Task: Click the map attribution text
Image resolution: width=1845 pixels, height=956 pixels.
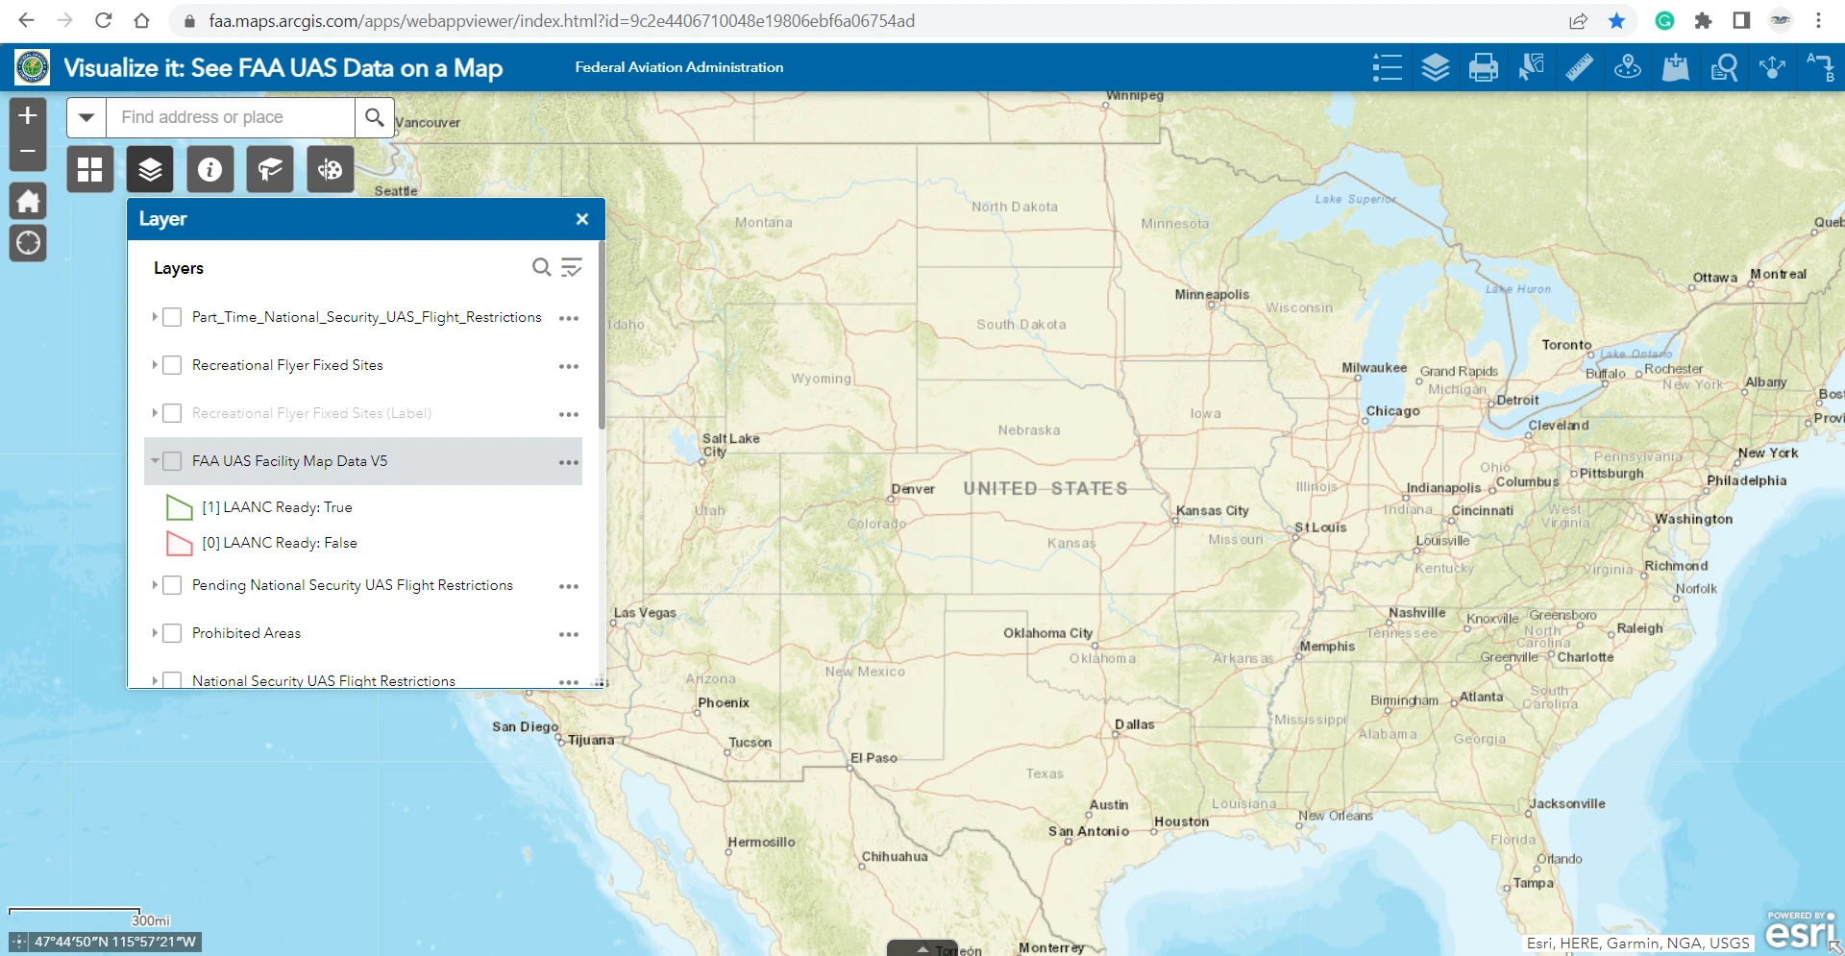Action: click(1638, 944)
